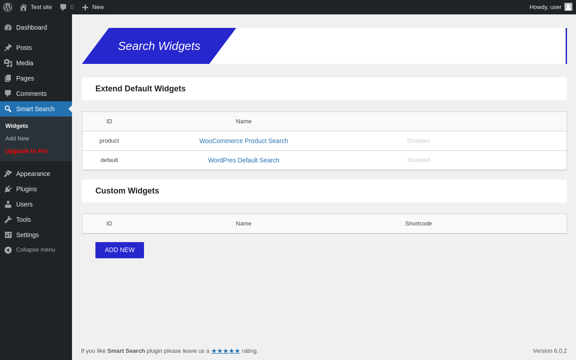Click the Disabled status for product row
The image size is (576, 360).
click(418, 141)
